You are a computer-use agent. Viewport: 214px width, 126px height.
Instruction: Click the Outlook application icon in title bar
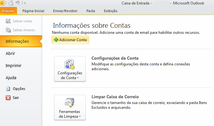coord(2,3)
